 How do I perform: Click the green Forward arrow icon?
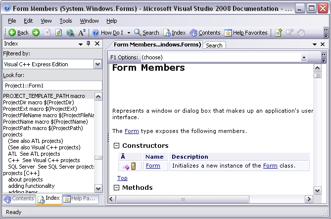(36, 33)
